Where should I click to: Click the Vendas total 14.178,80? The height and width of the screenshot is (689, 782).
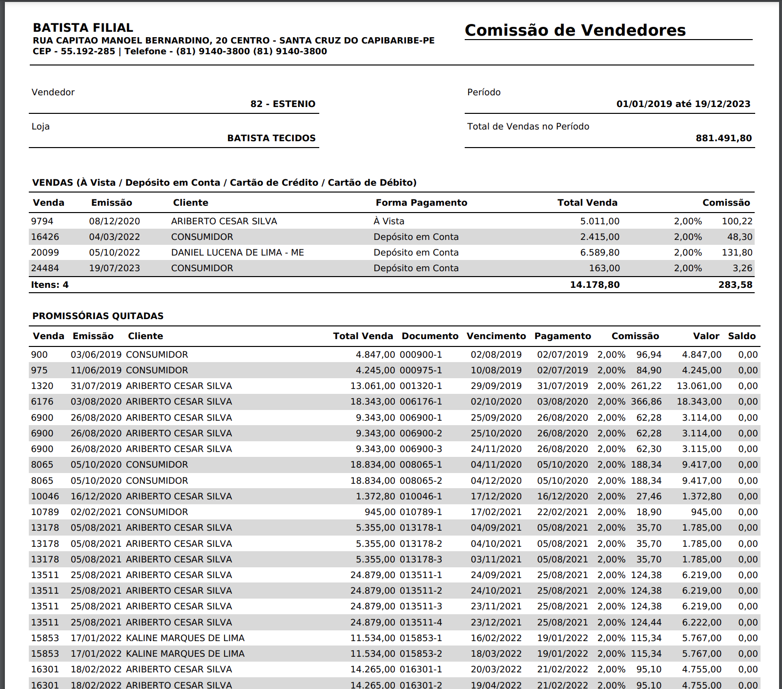pyautogui.click(x=595, y=285)
